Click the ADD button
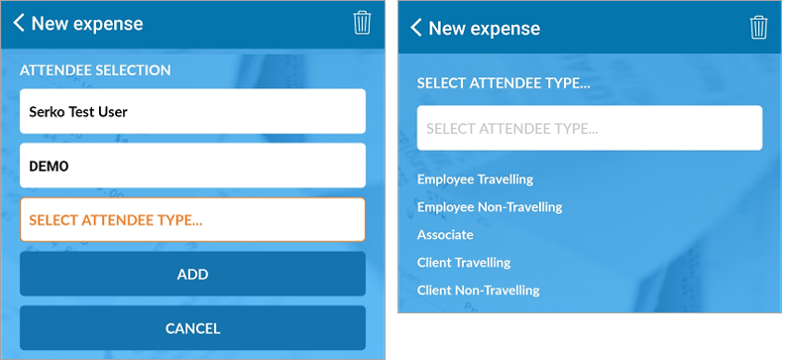Screen dimensions: 787x360 pos(192,274)
